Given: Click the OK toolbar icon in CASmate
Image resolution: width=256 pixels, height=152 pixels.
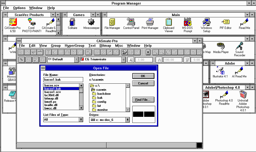Looking at the screenshot, I should coord(27,52).
